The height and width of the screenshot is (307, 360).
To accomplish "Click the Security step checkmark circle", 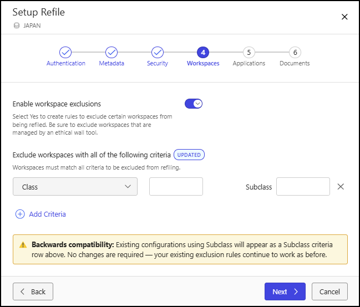I will click(158, 52).
